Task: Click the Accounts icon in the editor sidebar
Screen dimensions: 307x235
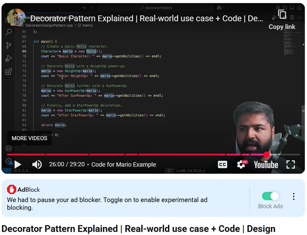Action: point(9,148)
